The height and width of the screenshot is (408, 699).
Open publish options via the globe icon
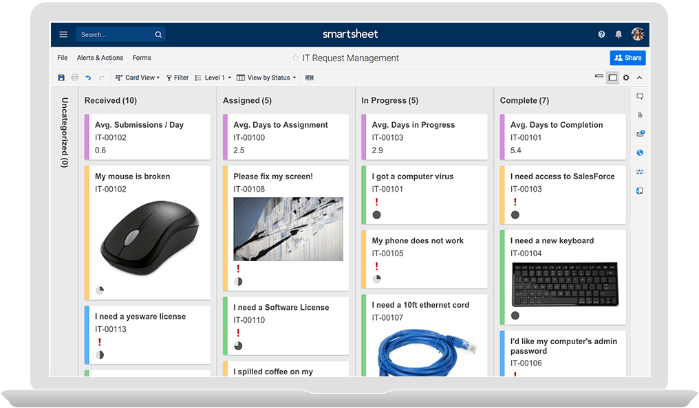639,152
